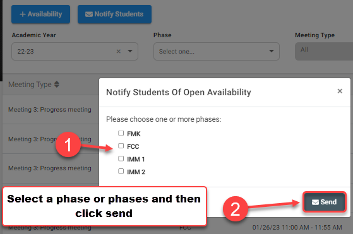Open the Phase 'Select one...' dropdown

[217, 52]
